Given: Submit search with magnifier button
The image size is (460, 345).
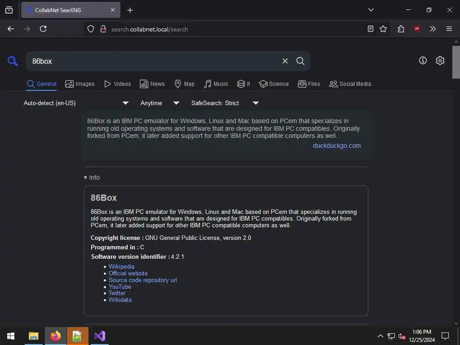Looking at the screenshot, I should (x=300, y=61).
